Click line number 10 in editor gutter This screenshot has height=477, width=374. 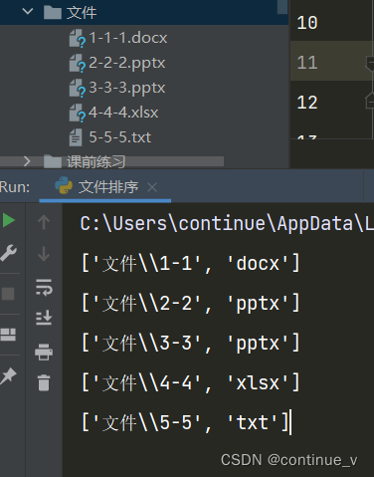click(307, 23)
